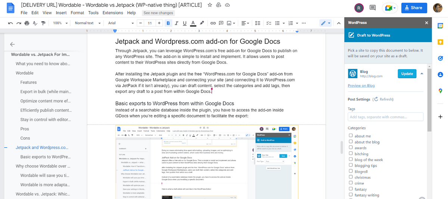Check the 'about the blog' category

[351, 142]
